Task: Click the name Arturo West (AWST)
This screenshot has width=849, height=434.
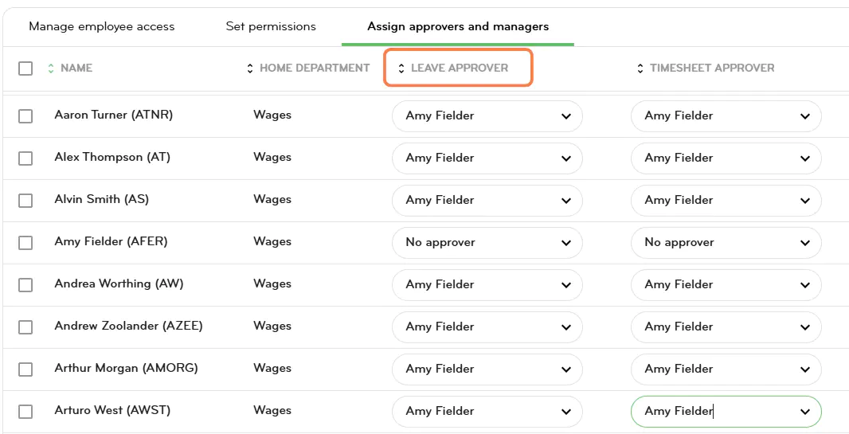Action: click(x=112, y=410)
